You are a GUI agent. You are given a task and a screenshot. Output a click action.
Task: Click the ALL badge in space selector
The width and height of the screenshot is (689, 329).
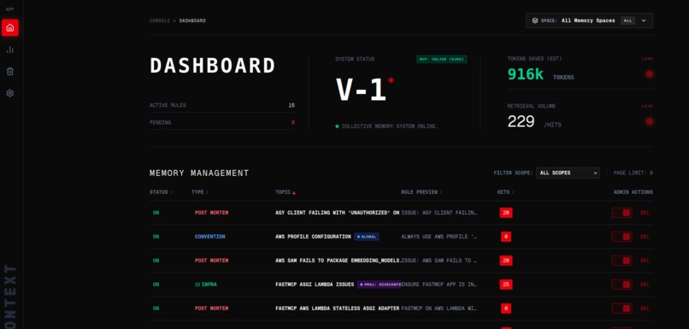628,21
